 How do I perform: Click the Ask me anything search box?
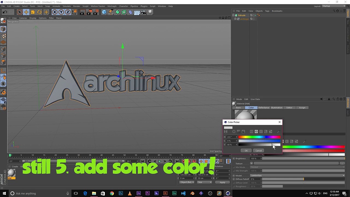[40, 193]
